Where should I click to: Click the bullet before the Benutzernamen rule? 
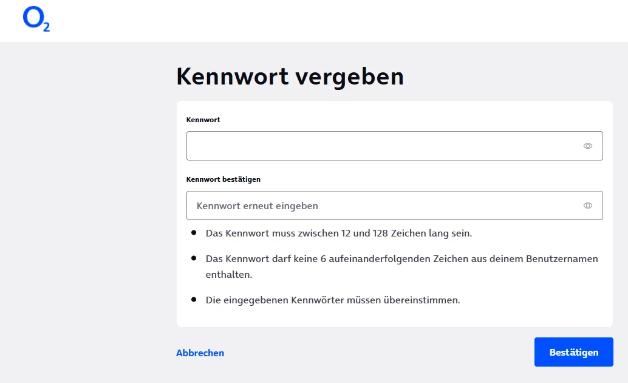coord(194,258)
